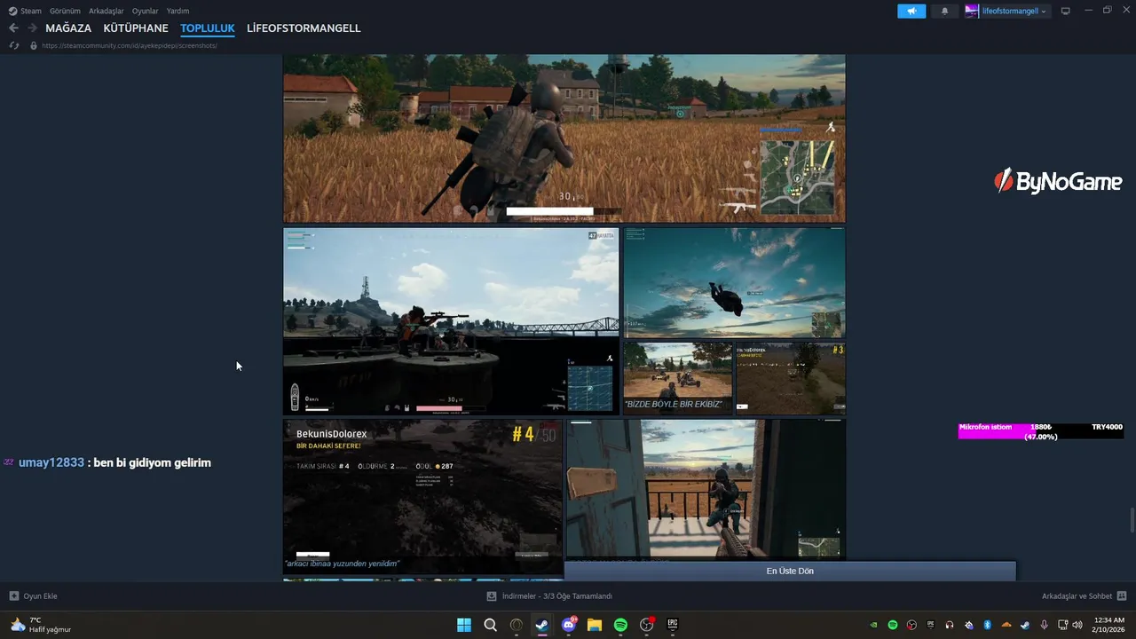Click the padlock icon beside the URL
The image size is (1136, 639).
pos(34,45)
